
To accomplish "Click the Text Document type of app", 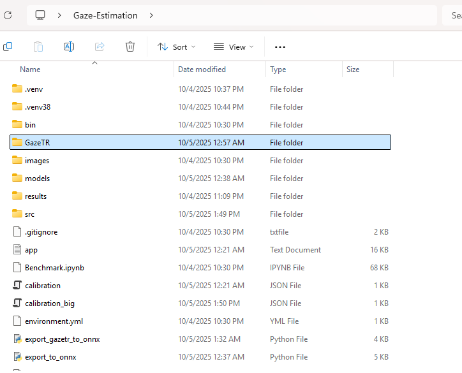I will point(295,250).
